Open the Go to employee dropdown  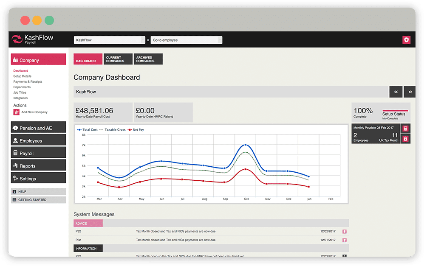187,40
